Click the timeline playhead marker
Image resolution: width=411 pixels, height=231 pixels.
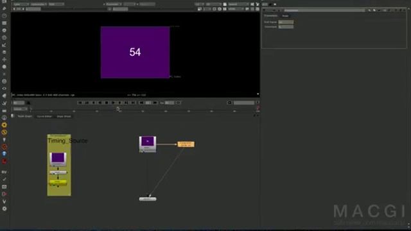118,108
